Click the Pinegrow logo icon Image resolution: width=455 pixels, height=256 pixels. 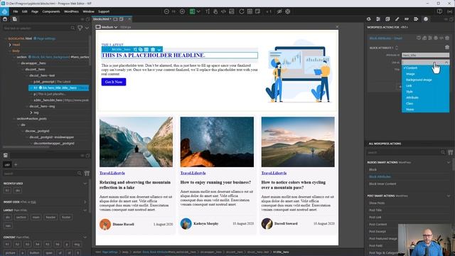click(x=4, y=11)
